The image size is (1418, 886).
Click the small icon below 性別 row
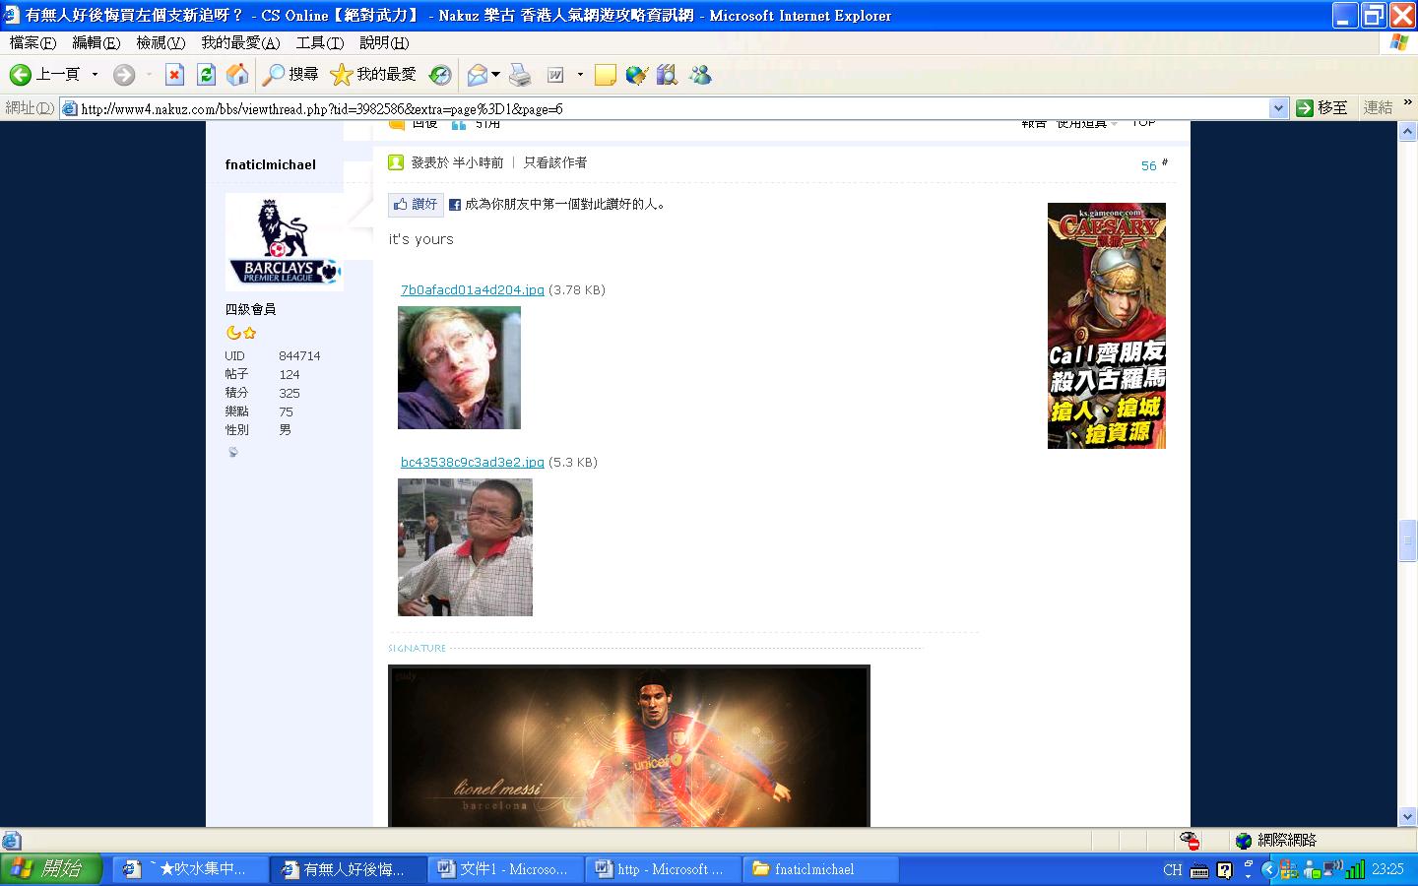233,452
